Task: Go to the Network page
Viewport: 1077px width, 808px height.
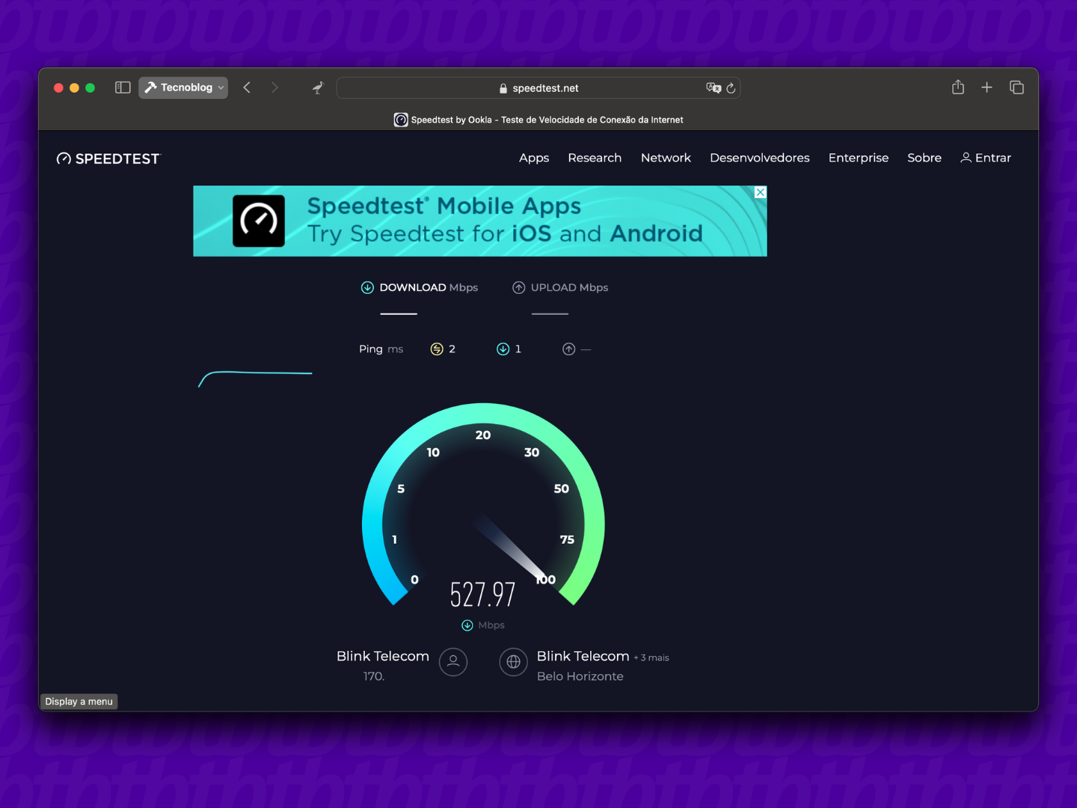Action: click(665, 158)
